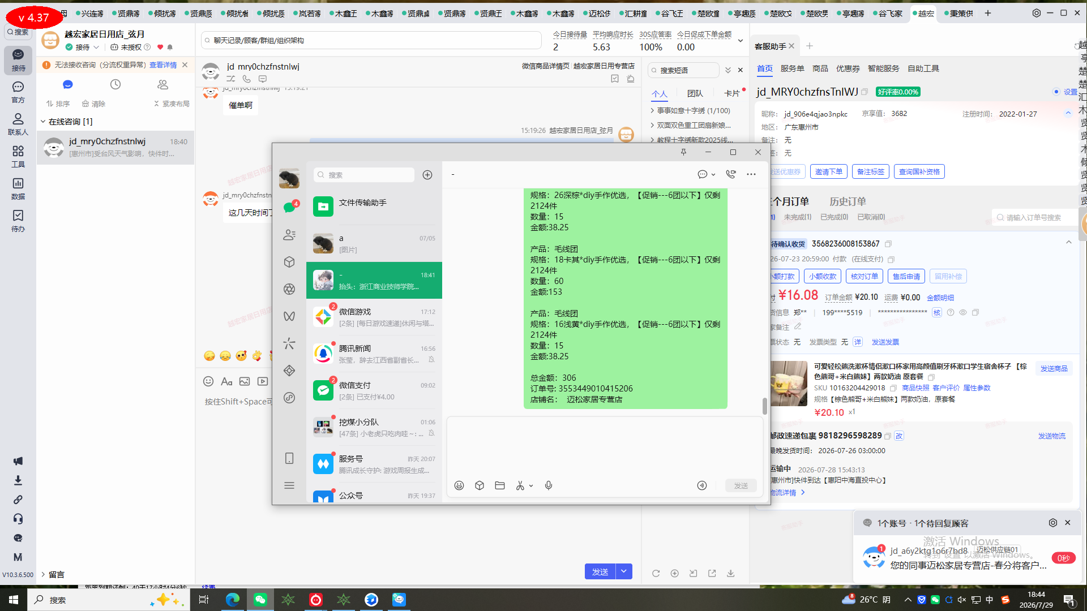Click the add plus icon next to WeChat search
Screen dimensions: 1087x611
(427, 175)
